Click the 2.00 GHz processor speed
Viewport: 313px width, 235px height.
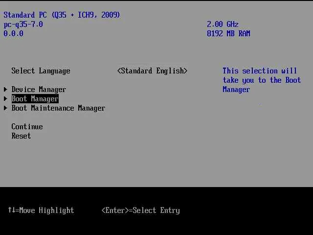pyautogui.click(x=223, y=24)
